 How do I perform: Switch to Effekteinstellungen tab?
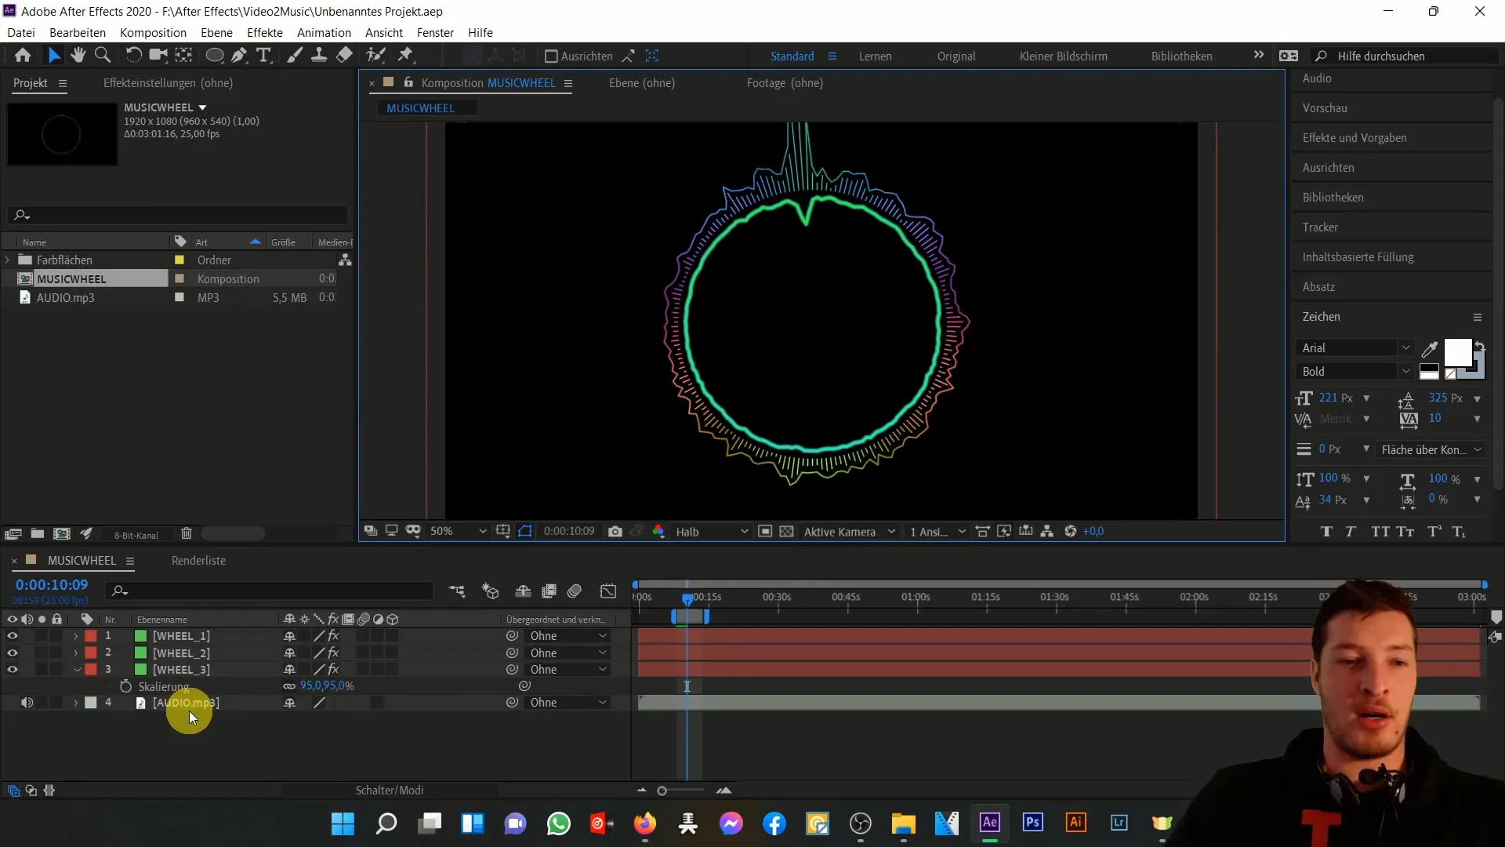click(x=168, y=83)
